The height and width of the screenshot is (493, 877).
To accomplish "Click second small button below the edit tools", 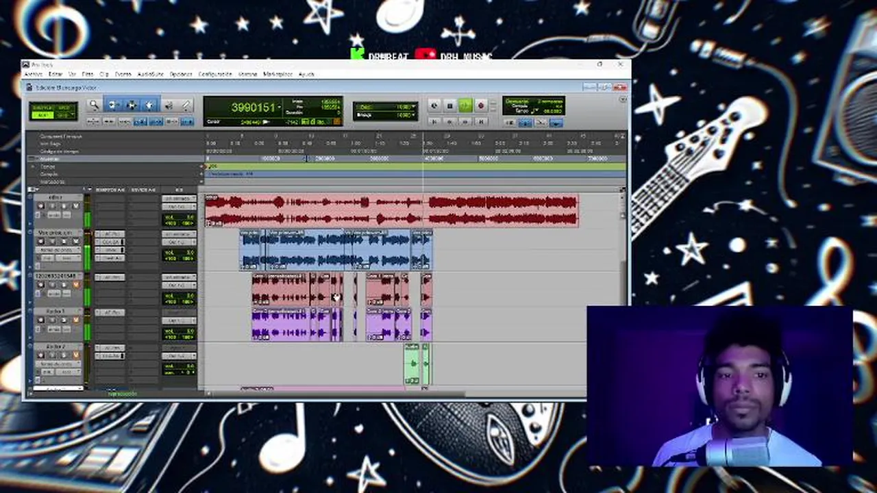I will 108,121.
